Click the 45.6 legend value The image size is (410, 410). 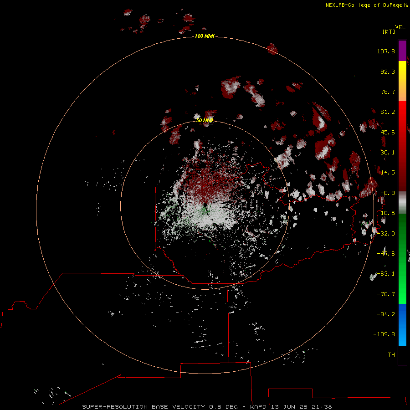point(388,132)
